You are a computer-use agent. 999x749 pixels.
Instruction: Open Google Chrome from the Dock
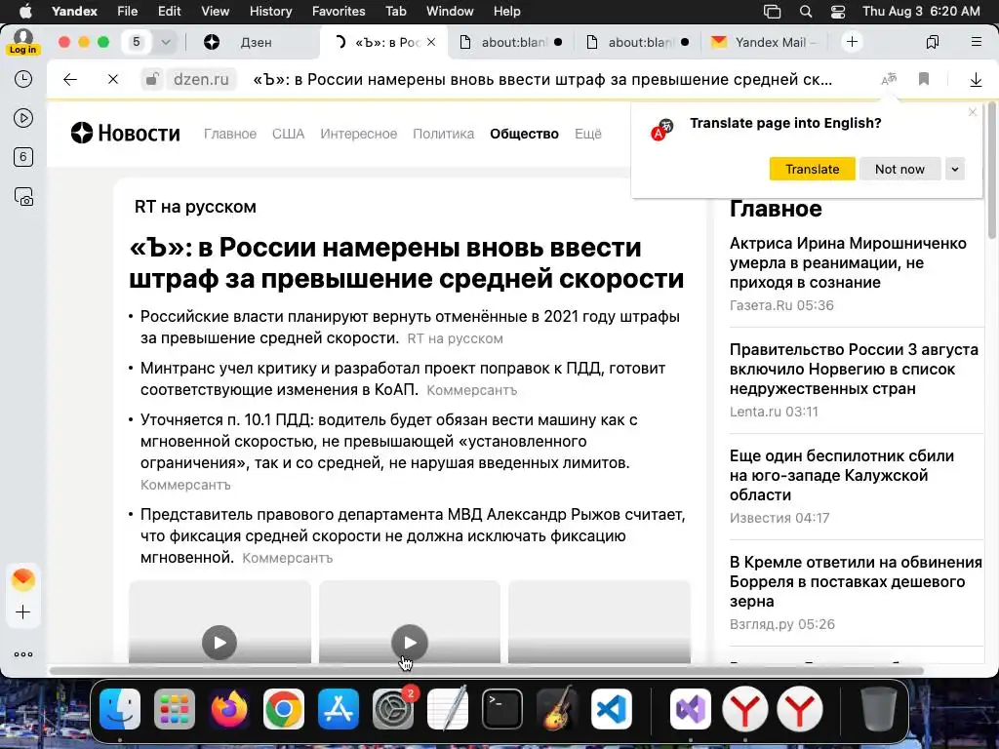[284, 709]
